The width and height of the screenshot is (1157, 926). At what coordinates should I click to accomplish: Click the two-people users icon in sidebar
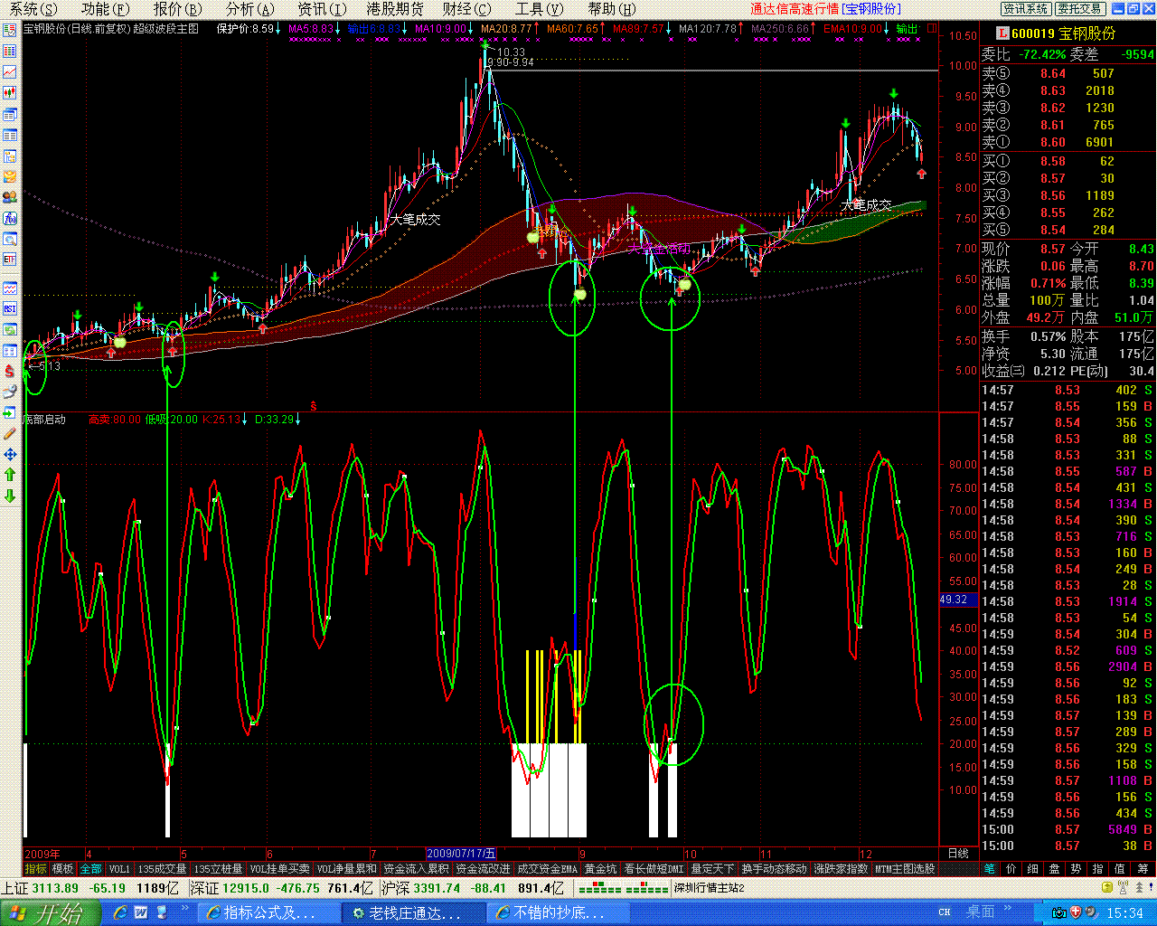coord(10,197)
